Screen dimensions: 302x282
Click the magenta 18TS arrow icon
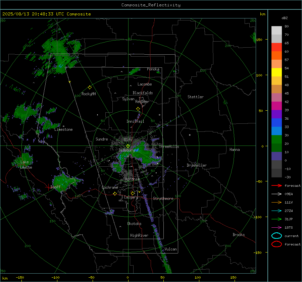pyautogui.click(x=276, y=228)
